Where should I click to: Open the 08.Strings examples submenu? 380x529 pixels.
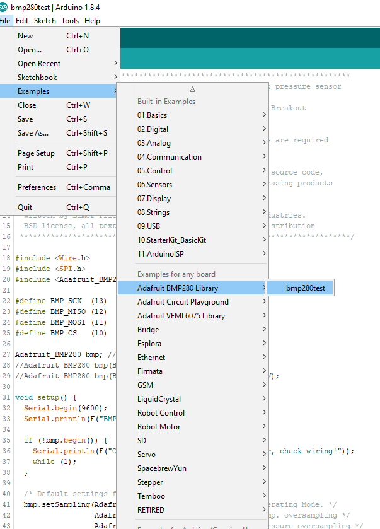pyautogui.click(x=193, y=212)
